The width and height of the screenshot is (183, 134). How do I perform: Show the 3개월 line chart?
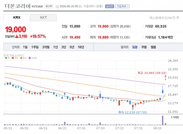pos(46,47)
